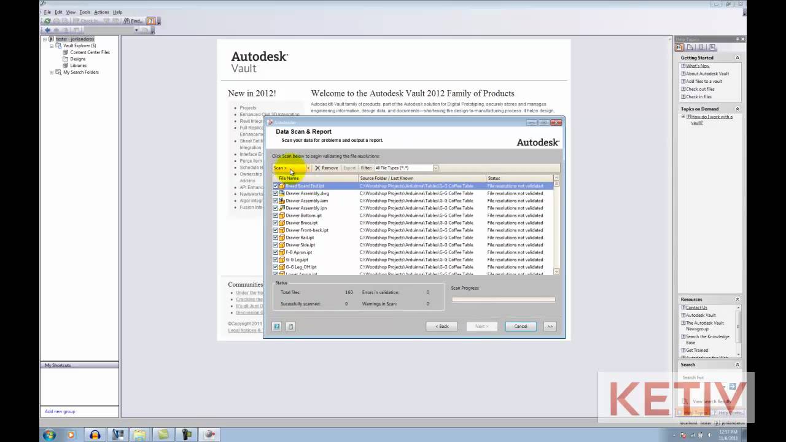Click the G-G Leg.ipt part icon

tap(282, 260)
